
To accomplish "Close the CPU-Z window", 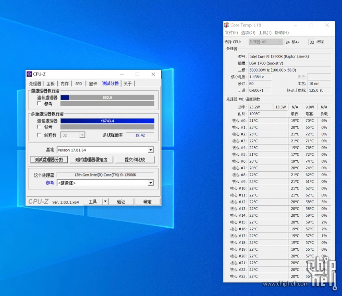I will [x=153, y=74].
